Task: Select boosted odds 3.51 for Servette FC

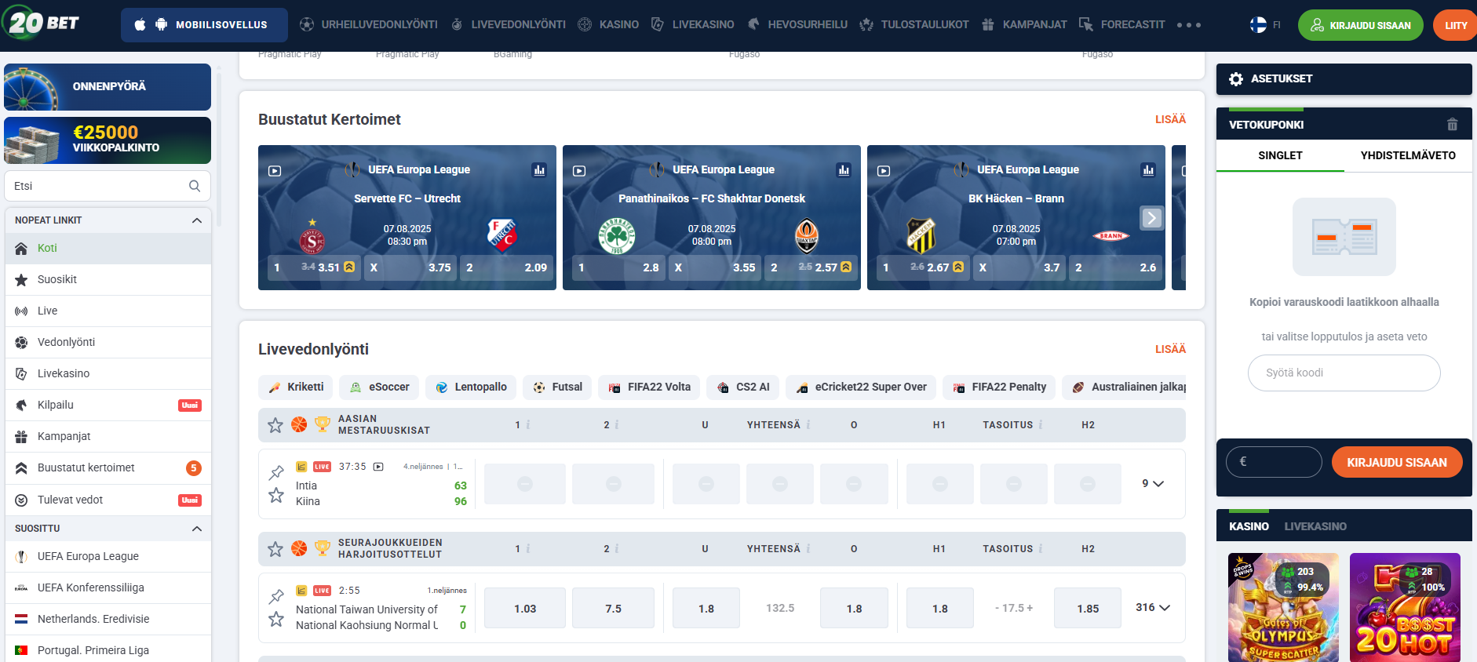Action: pos(314,267)
